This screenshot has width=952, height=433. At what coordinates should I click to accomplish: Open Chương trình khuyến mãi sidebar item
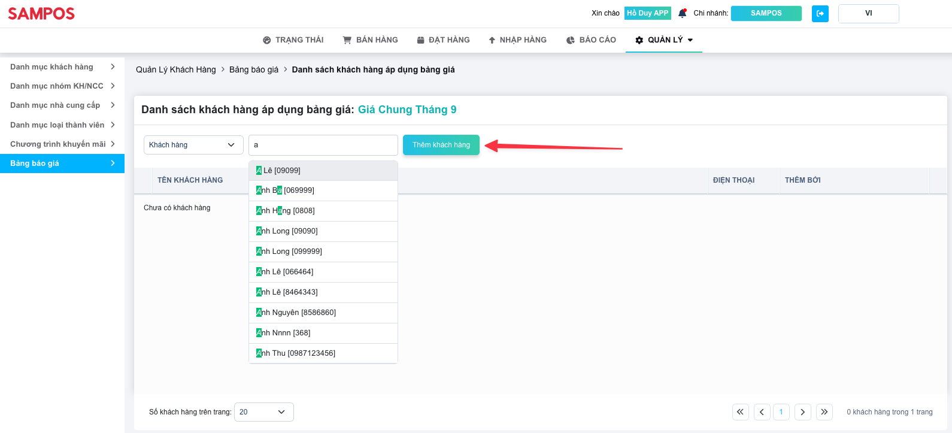(x=62, y=144)
